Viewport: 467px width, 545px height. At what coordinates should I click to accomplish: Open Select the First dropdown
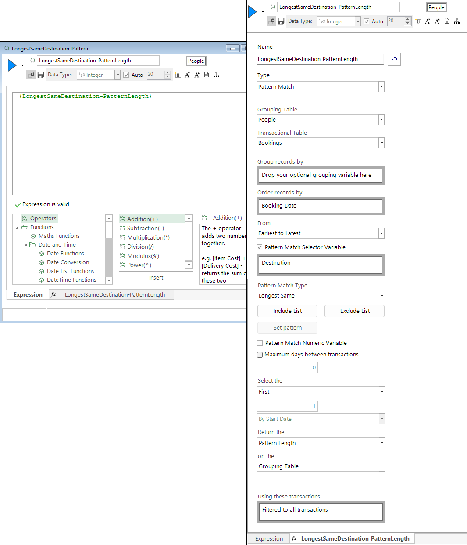pos(382,392)
